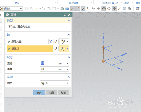Open the 齿轮 group dropdown

[133, 3]
